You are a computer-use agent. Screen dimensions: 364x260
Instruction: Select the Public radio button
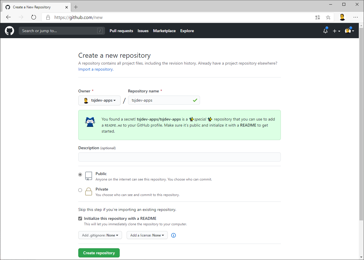[x=80, y=174]
